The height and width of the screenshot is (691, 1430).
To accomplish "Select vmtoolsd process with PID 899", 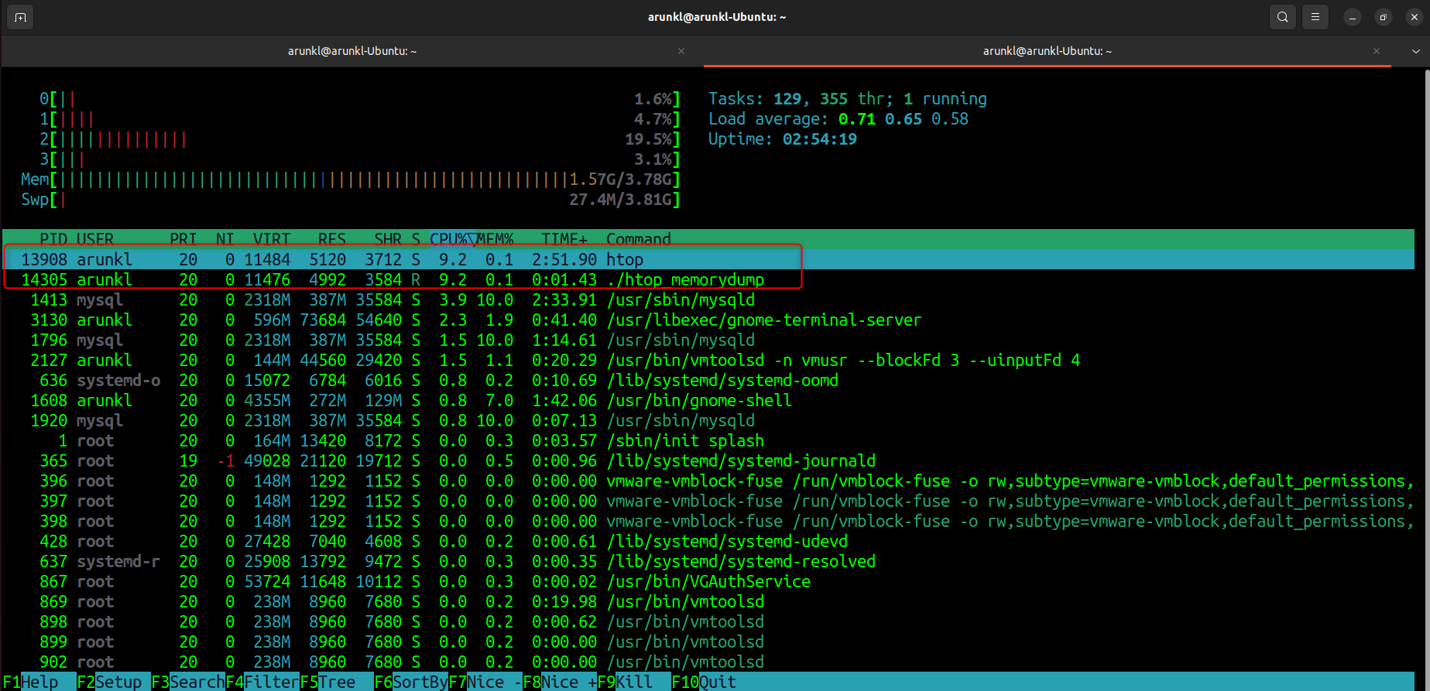I will [x=708, y=641].
